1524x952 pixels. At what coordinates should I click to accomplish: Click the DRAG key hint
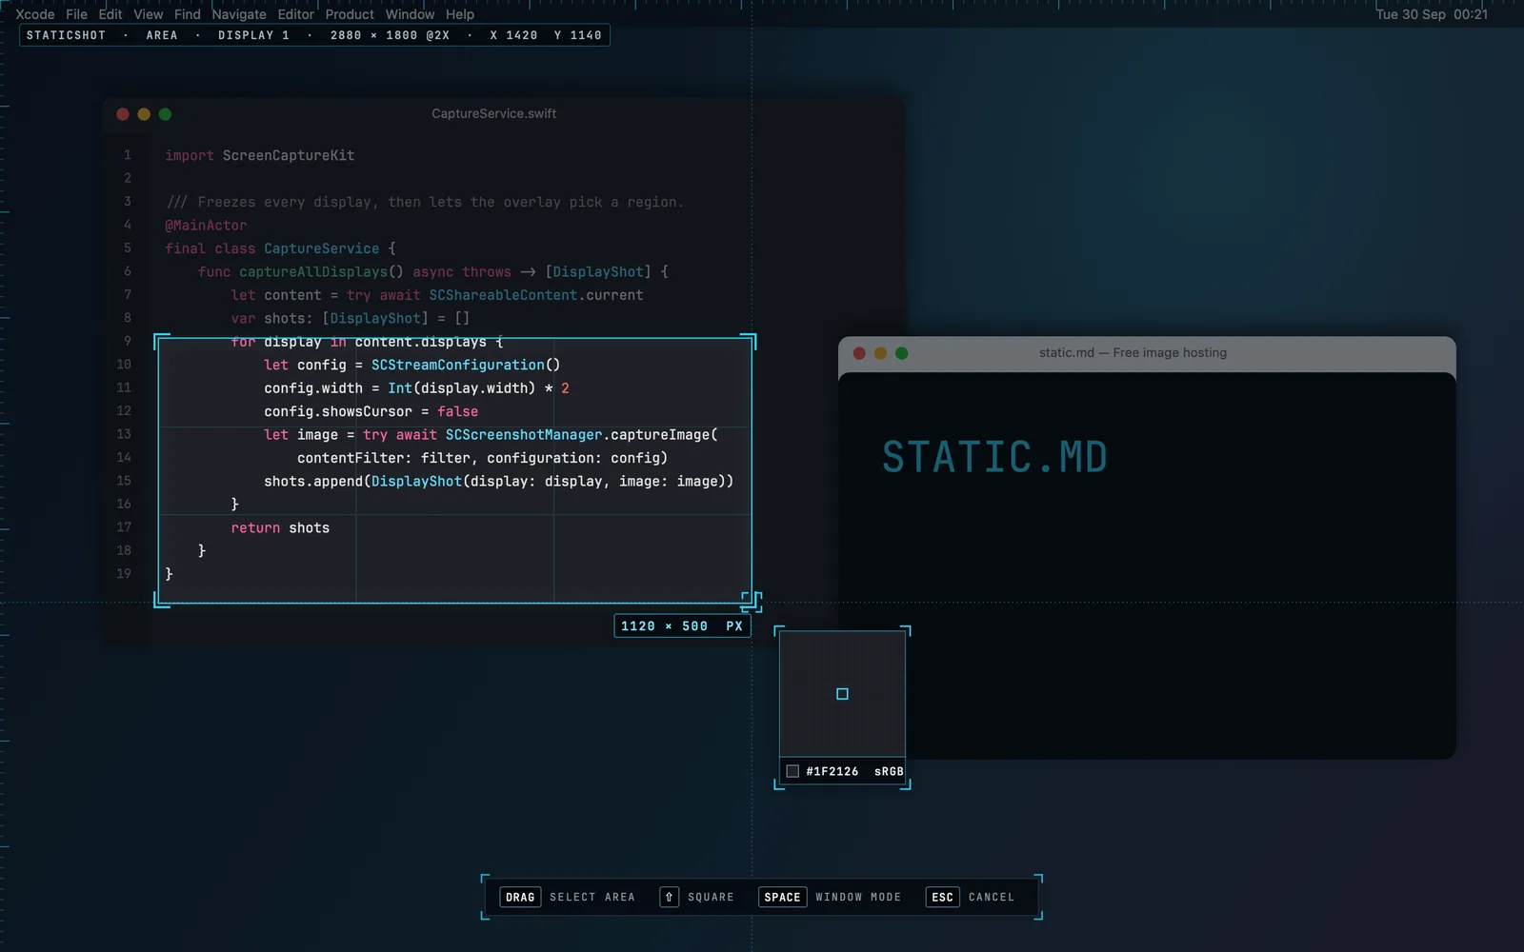pyautogui.click(x=520, y=897)
